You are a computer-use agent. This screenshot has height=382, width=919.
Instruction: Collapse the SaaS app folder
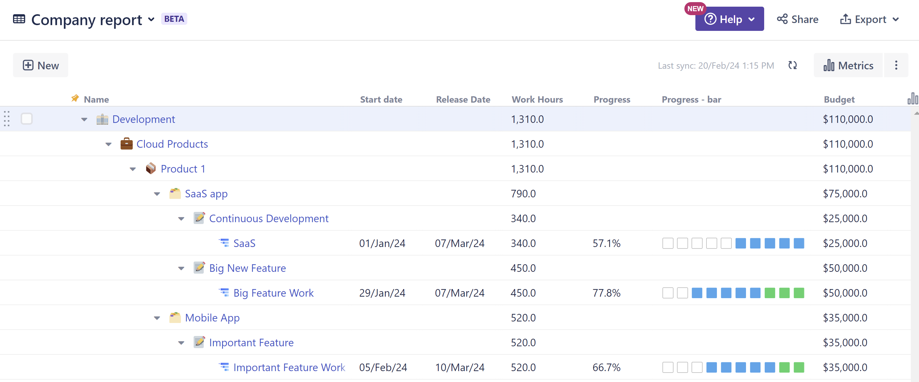pyautogui.click(x=157, y=194)
